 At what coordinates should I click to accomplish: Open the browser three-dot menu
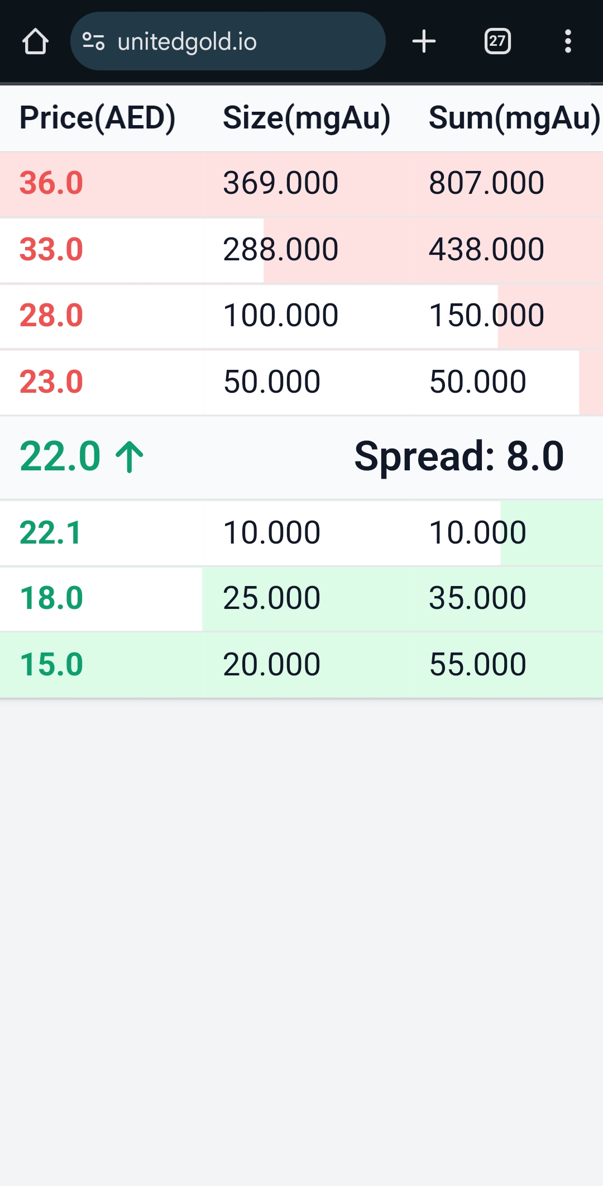coord(568,41)
